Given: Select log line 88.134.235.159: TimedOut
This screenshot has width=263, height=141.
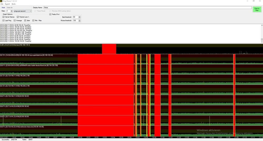Looking at the screenshot, I should [x=16, y=31].
